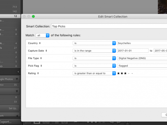Select the collection row with count 12
The width and height of the screenshot is (167, 125).
pos(10,16)
